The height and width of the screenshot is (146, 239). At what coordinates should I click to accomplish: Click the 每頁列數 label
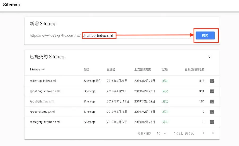144,133
